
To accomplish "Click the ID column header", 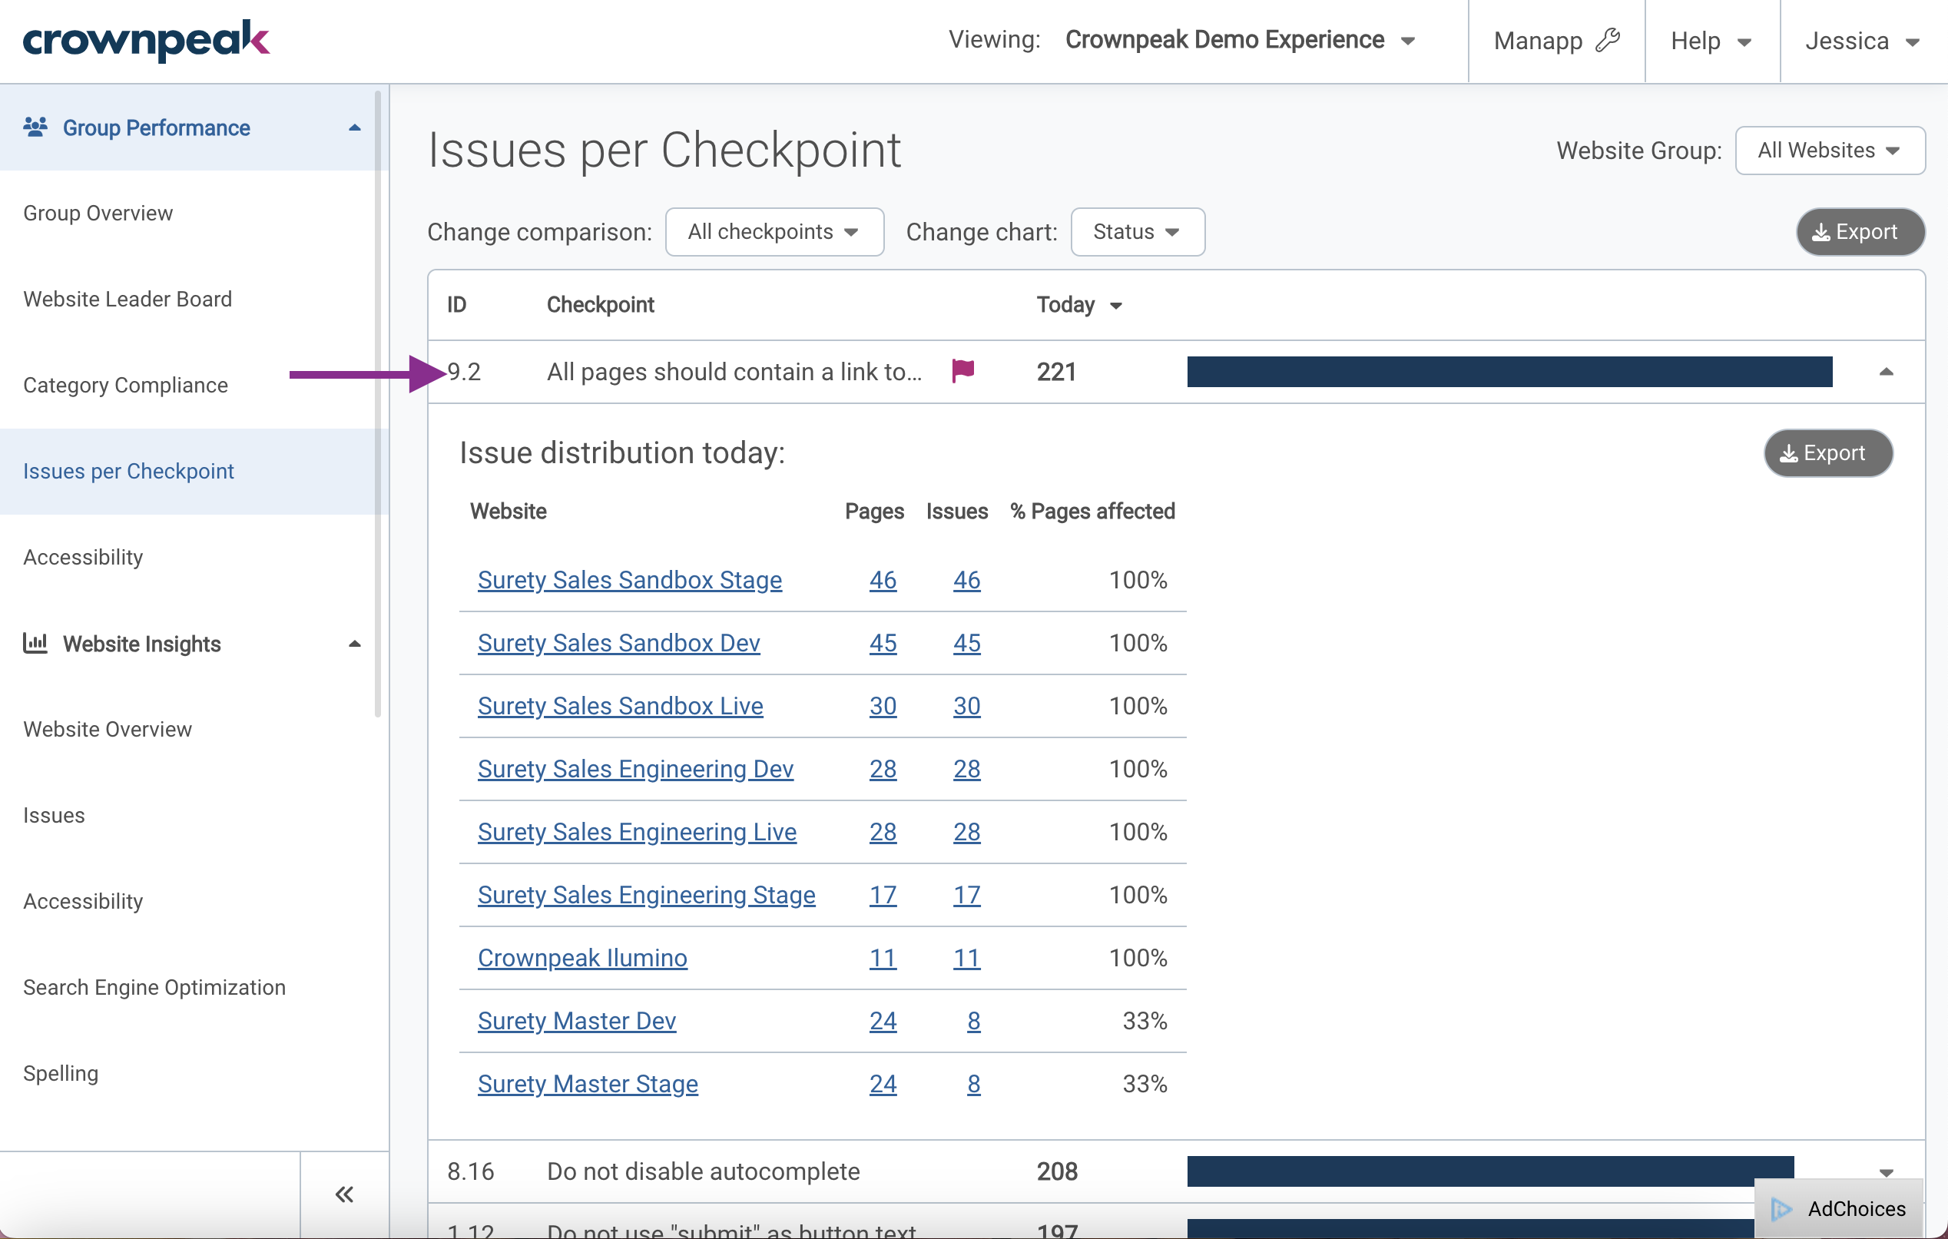I will click(x=457, y=305).
